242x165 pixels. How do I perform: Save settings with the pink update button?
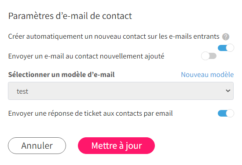[x=116, y=146]
